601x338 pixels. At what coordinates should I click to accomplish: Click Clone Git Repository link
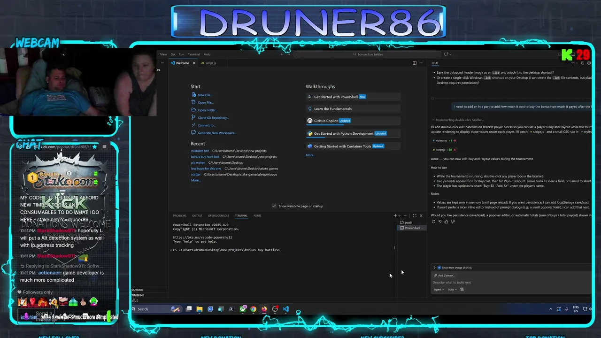[x=213, y=118]
